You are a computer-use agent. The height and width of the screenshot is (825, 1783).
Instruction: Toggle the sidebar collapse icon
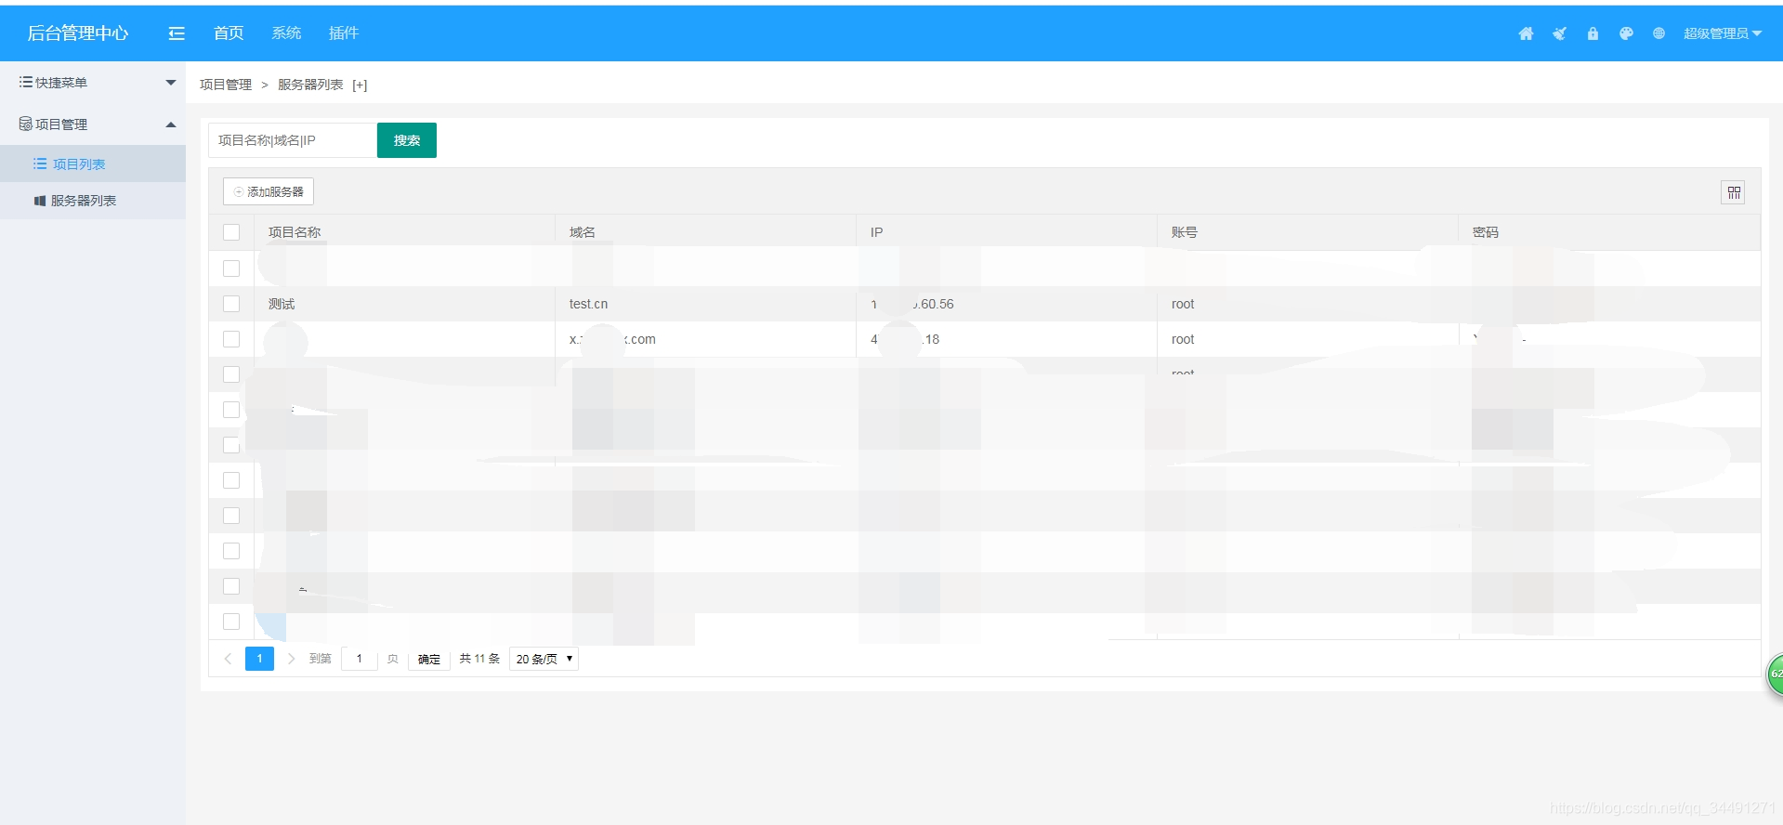click(x=177, y=33)
